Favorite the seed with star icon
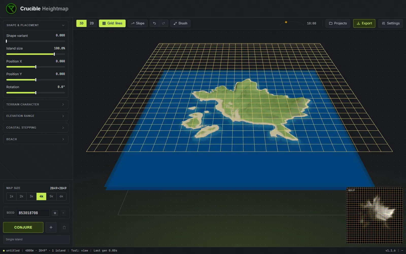 55,213
